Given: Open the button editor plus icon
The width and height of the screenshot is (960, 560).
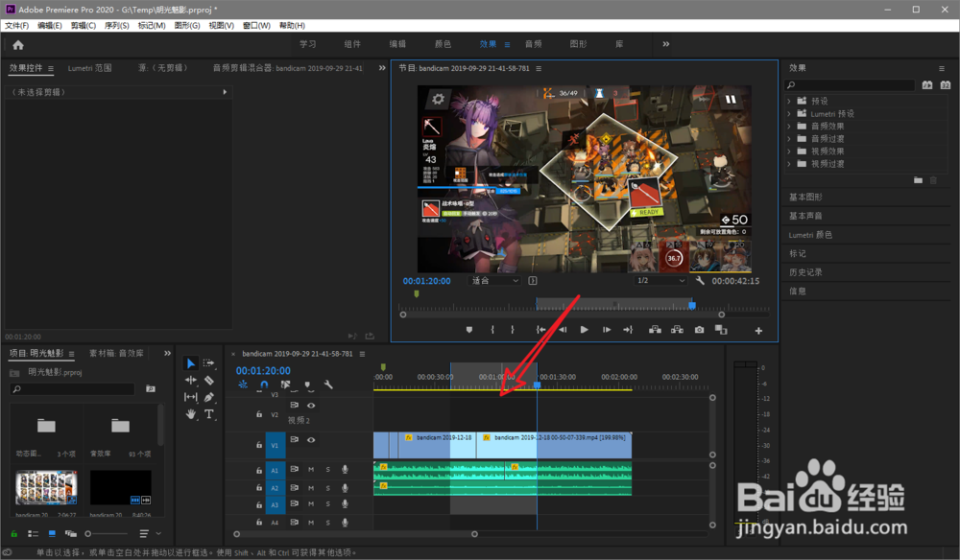Looking at the screenshot, I should (x=758, y=331).
